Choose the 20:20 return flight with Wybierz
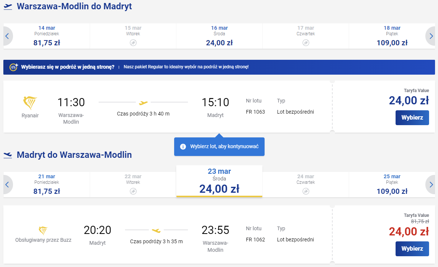This screenshot has width=438, height=267. 412,248
